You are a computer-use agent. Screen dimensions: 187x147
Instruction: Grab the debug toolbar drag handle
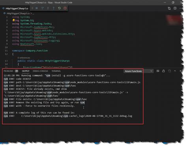coord(32,8)
